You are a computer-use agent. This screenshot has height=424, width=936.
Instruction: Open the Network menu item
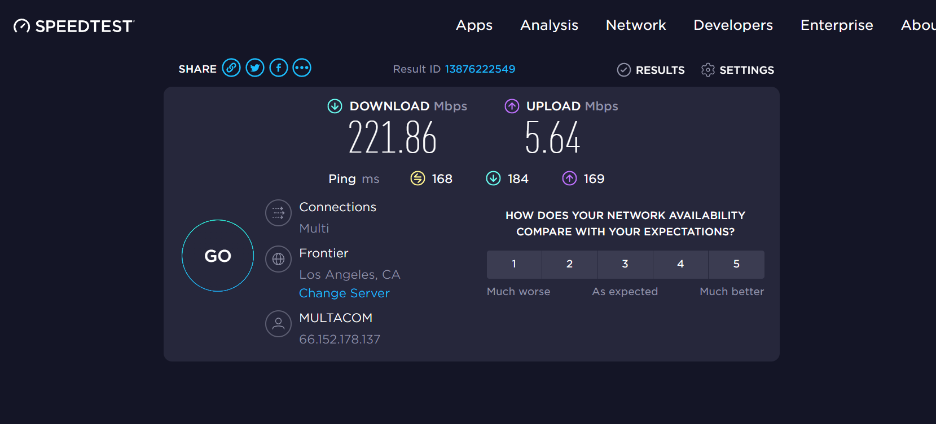pyautogui.click(x=636, y=25)
